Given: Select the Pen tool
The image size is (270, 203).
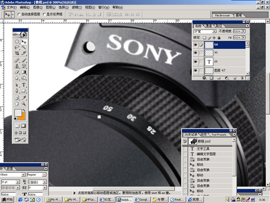Looking at the screenshot, I should click(x=17, y=91).
